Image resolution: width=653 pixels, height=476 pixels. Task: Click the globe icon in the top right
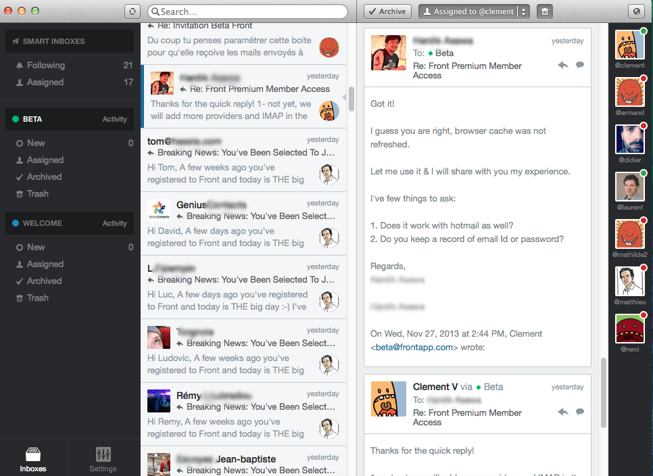(636, 11)
